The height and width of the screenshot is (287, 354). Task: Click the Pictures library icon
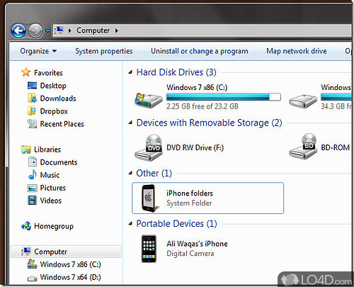[32, 188]
